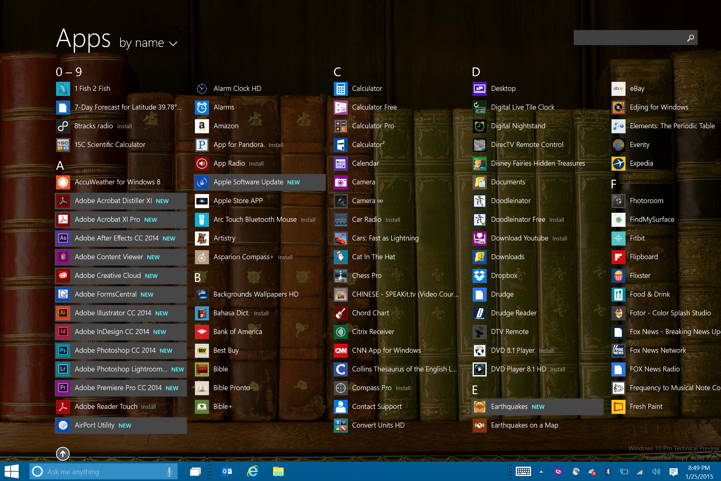Open the Fitbit app icon
Viewport: 721px width, 481px height.
(x=619, y=238)
